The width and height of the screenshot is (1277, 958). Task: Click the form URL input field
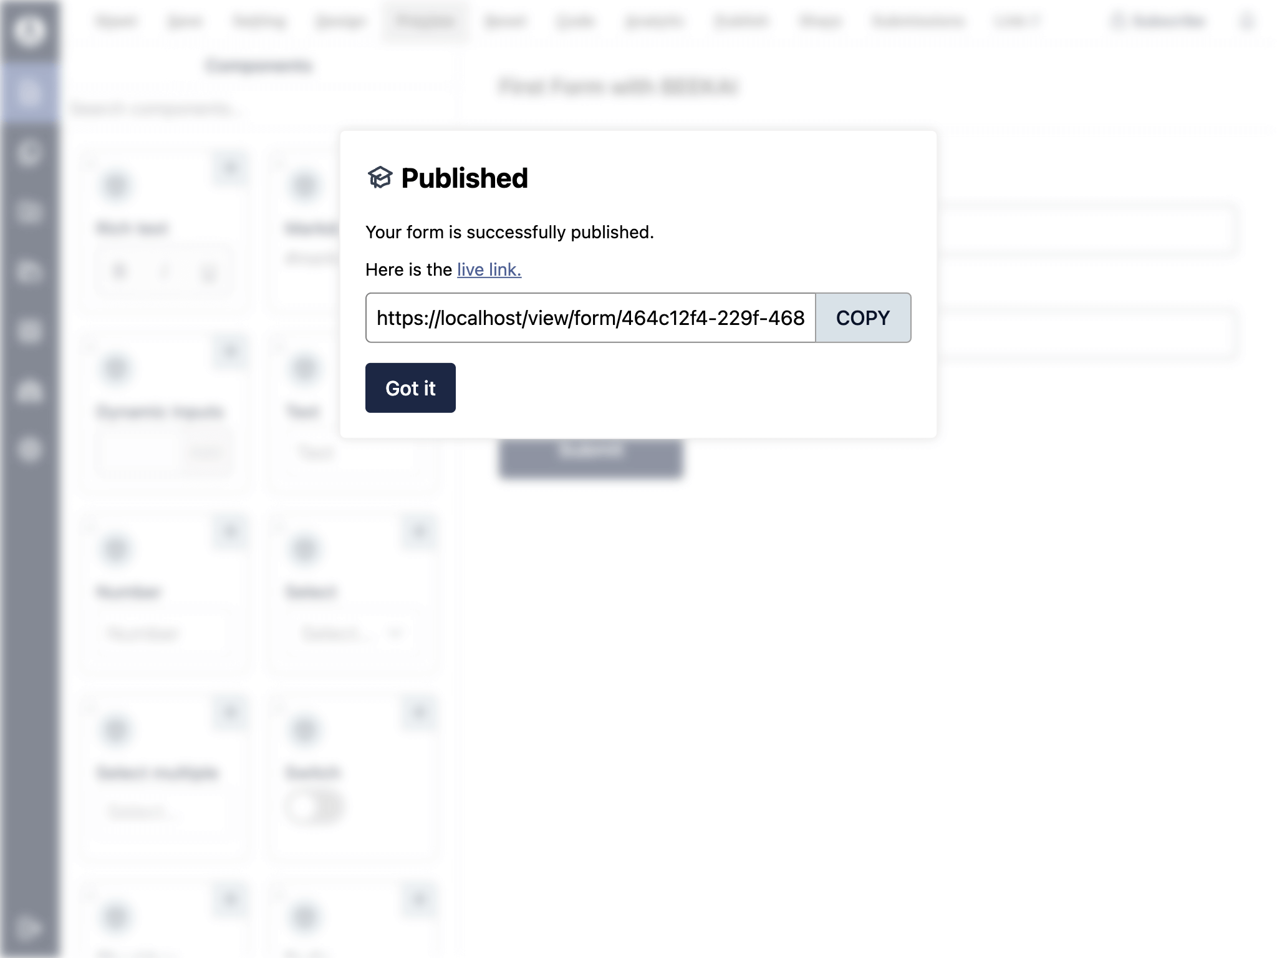coord(591,318)
